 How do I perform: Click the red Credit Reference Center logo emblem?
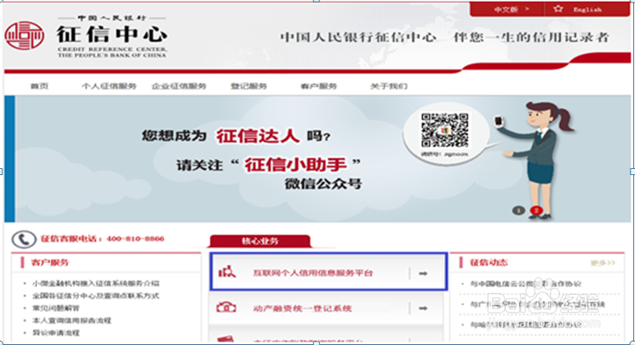25,35
